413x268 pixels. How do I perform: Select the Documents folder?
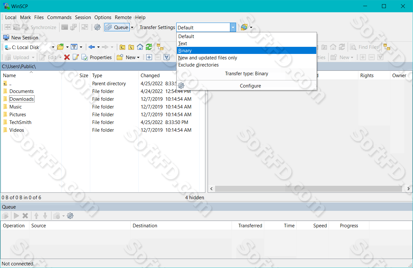pyautogui.click(x=21, y=91)
